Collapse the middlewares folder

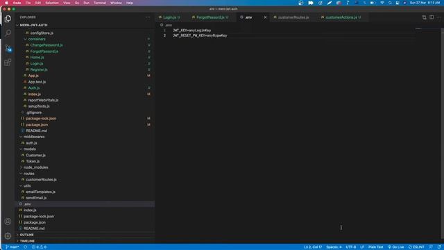pos(34,137)
